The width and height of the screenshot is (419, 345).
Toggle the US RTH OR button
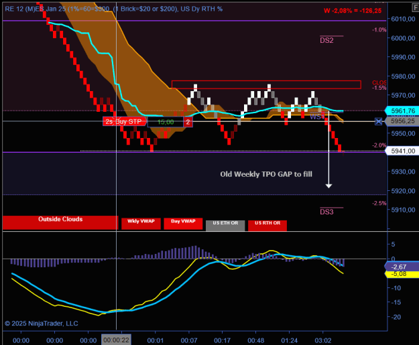pyautogui.click(x=267, y=225)
